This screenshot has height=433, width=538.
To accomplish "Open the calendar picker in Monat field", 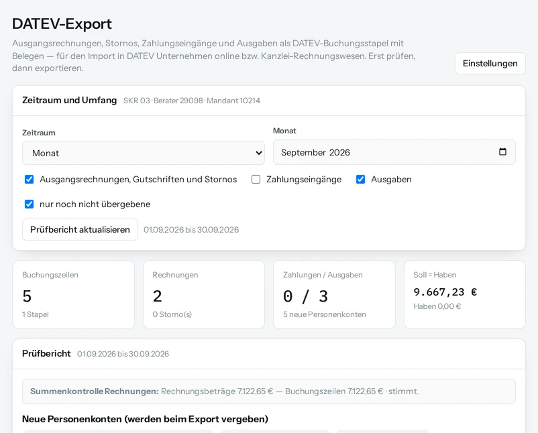I will tap(502, 152).
